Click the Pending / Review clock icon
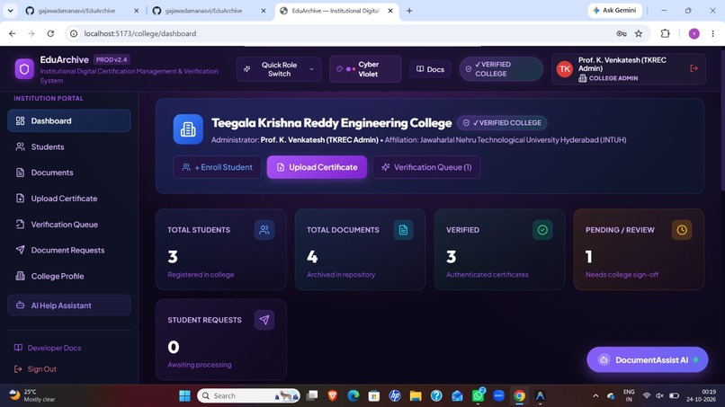This screenshot has height=407, width=725. point(682,230)
